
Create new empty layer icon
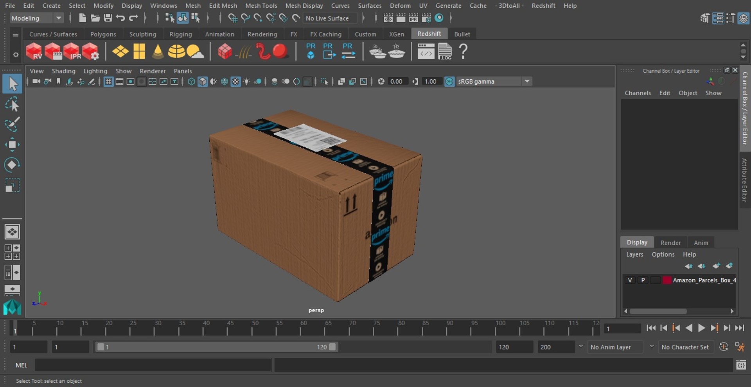716,266
